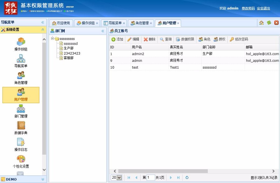The width and height of the screenshot is (280, 183).
Task: Click the 编辑 pencil toolbar button
Action: pos(133,39)
